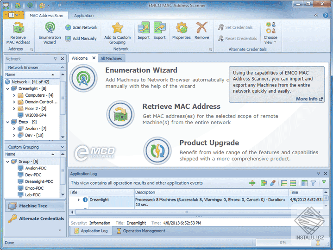Viewport: 333px width, 250px height.
Task: Follow the More Info link
Action: (x=309, y=99)
